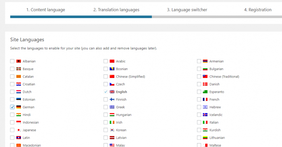Click the Estonian flag icon
The width and height of the screenshot is (282, 147).
tap(19, 99)
